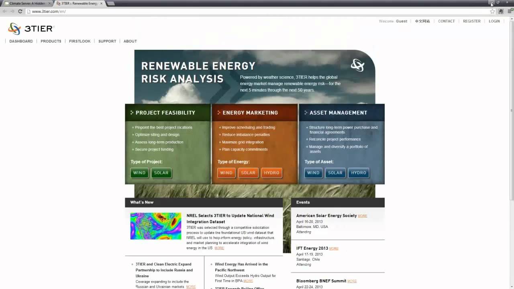The image size is (514, 289).
Task: Bookmark this page with the star icon
Action: [492, 11]
